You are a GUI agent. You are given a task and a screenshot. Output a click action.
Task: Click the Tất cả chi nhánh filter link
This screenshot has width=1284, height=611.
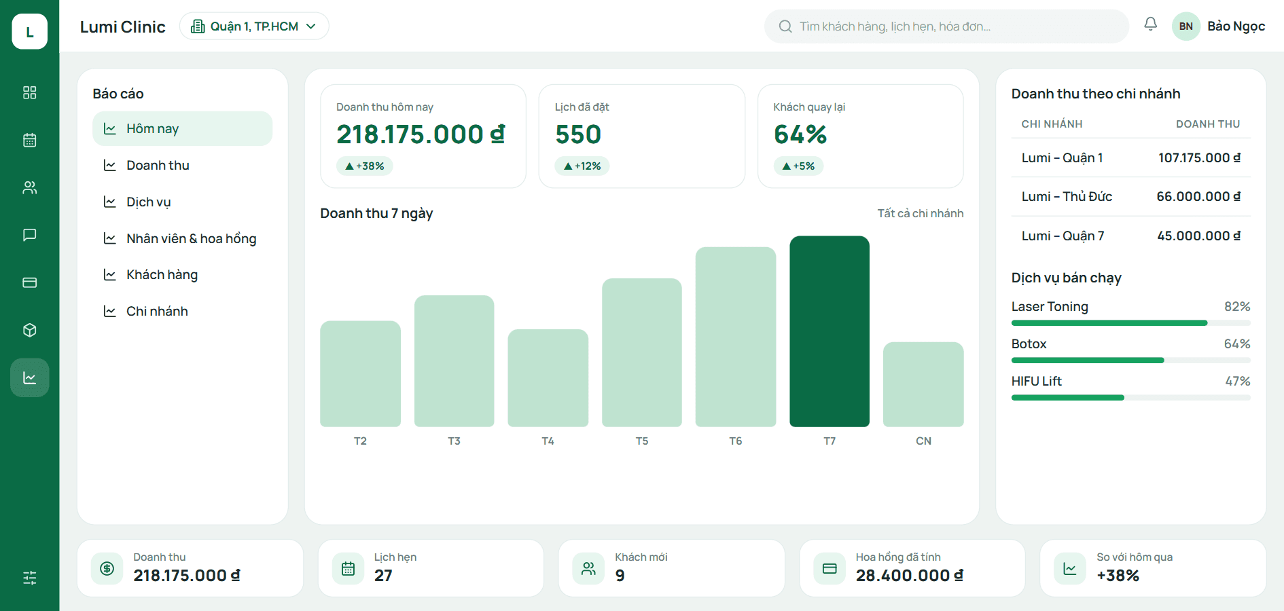click(x=921, y=213)
